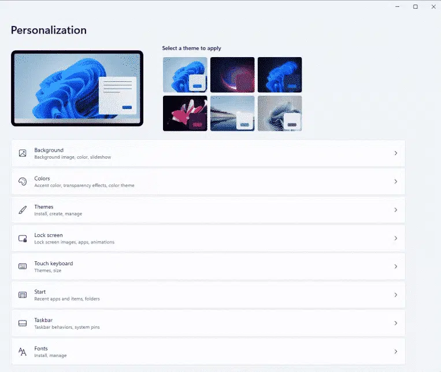Apply the landscape horizon theme
Viewport: 441px width, 372px height.
tap(232, 114)
